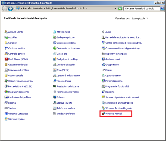Click the Opzioni risparmio energia icon
The image size is (166, 141).
point(6,81)
